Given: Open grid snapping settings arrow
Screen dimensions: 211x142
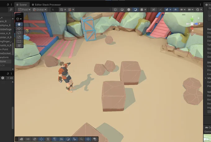Looking at the screenshot, I should [65, 10].
